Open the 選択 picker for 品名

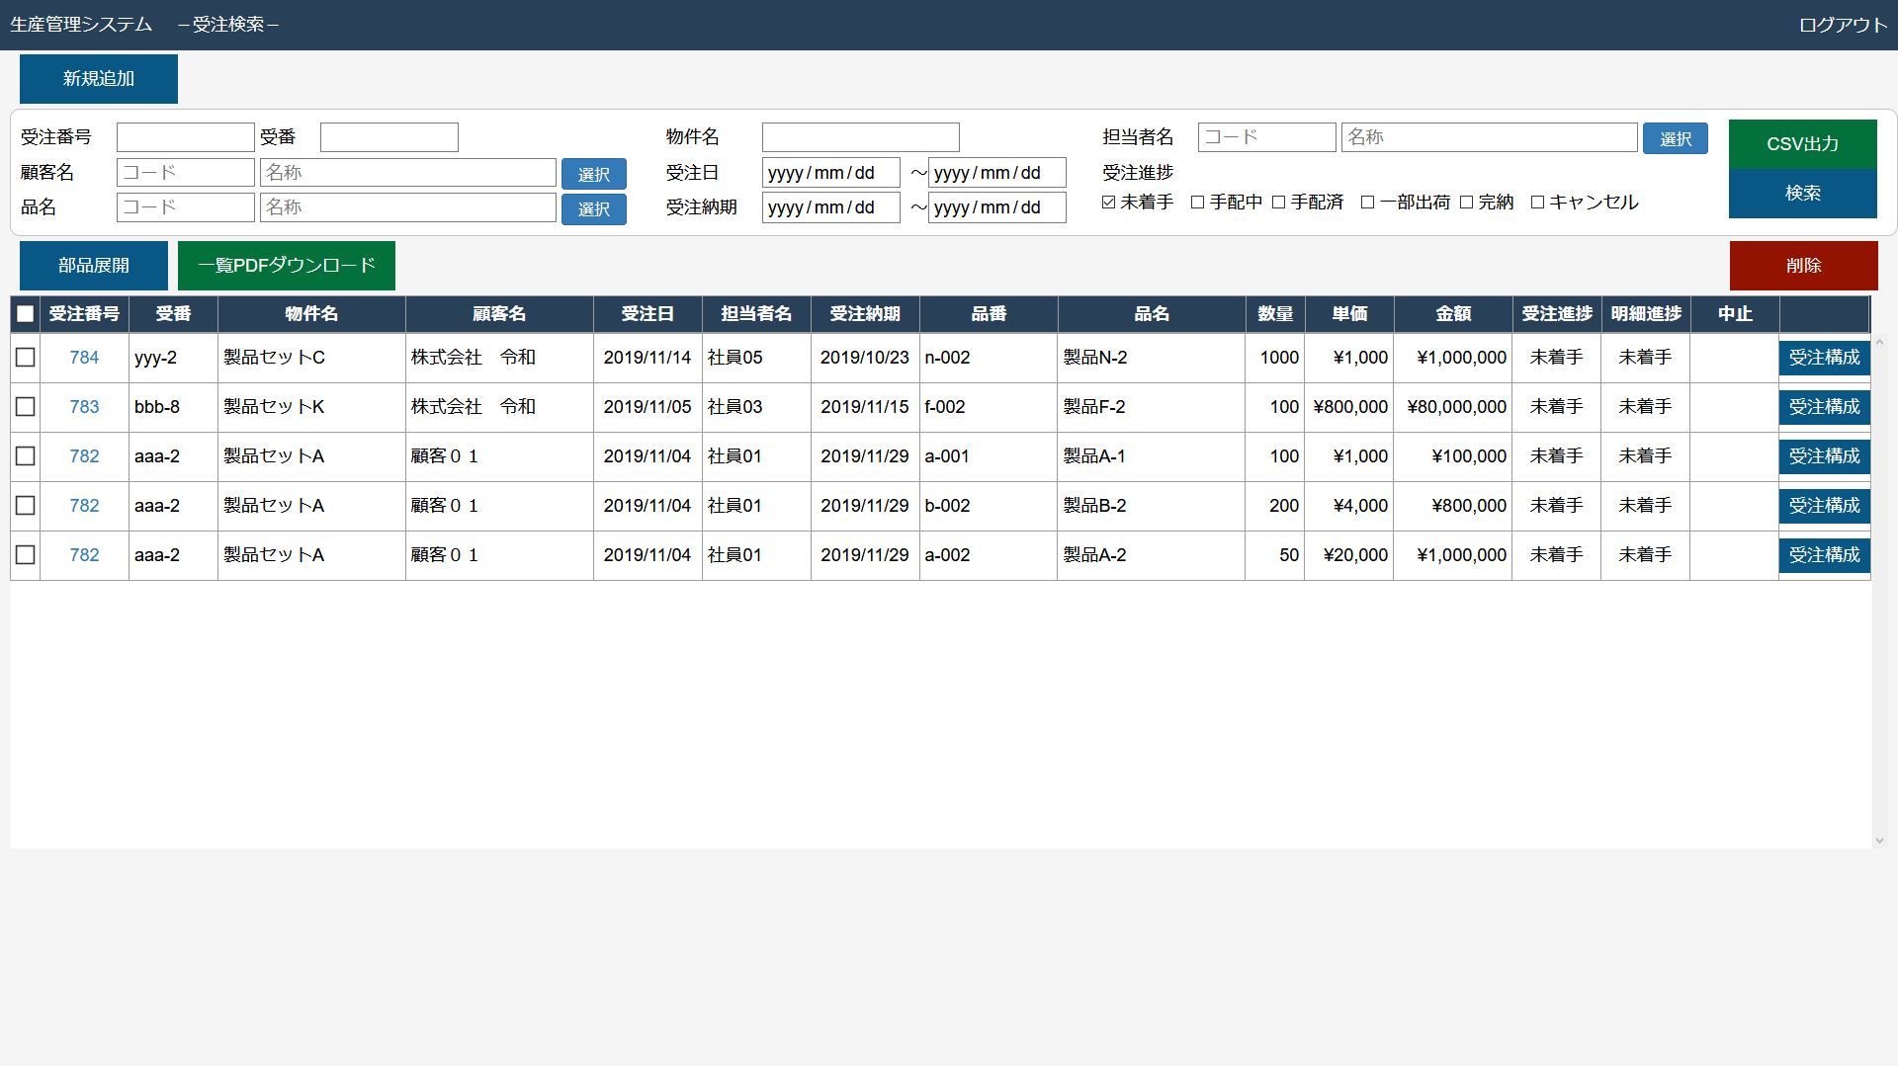(593, 208)
